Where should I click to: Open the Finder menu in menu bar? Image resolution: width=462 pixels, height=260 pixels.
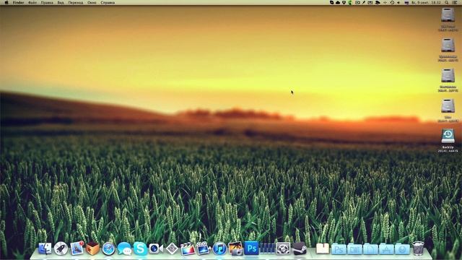point(18,2)
